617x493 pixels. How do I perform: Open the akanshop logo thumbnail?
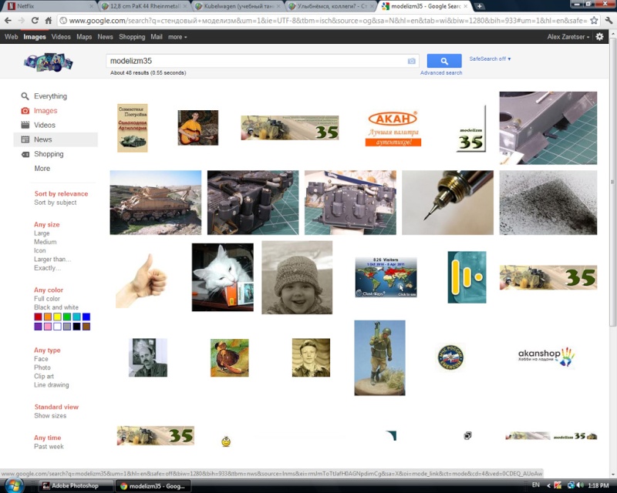point(547,356)
